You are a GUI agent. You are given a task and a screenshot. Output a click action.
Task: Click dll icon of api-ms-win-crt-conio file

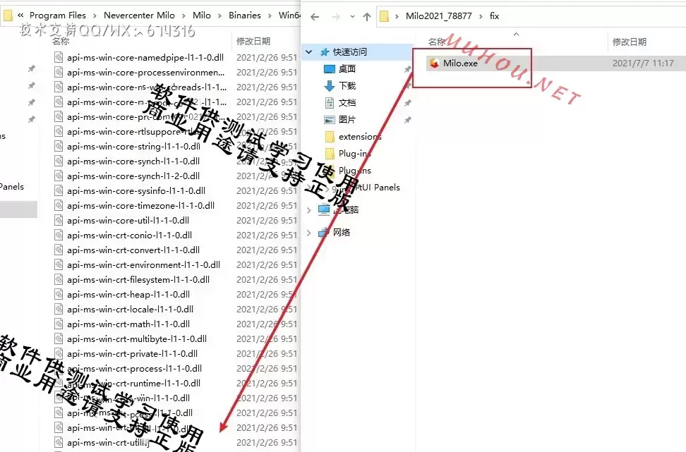click(x=58, y=236)
